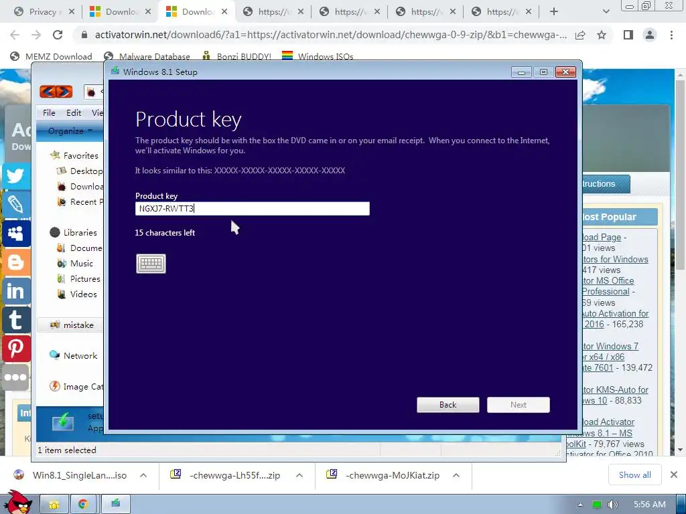Click the LiveJournal pencil share icon
This screenshot has height=514, width=686.
(x=16, y=205)
